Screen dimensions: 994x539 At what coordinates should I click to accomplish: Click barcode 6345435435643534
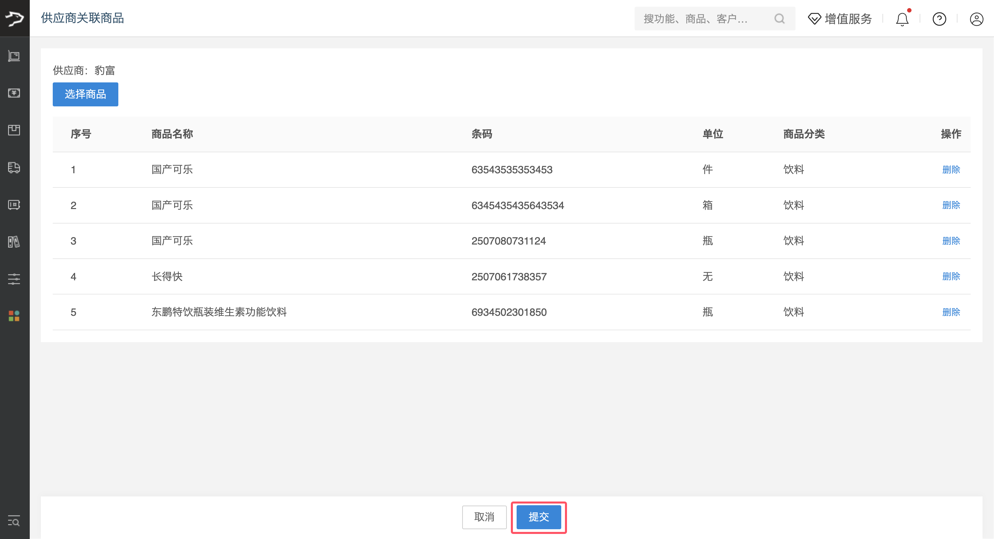coord(517,205)
